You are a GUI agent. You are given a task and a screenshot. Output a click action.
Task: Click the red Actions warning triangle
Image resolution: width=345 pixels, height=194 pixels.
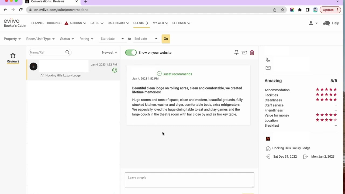[66, 23]
